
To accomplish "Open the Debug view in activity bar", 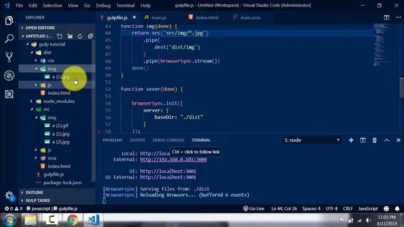I will 9,76.
